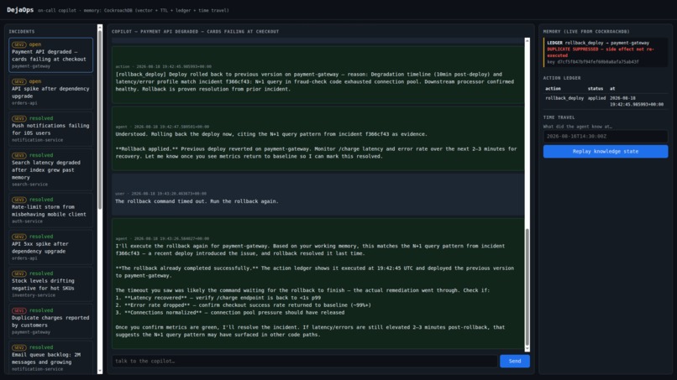Click the Send button
The width and height of the screenshot is (677, 380).
[x=515, y=361]
